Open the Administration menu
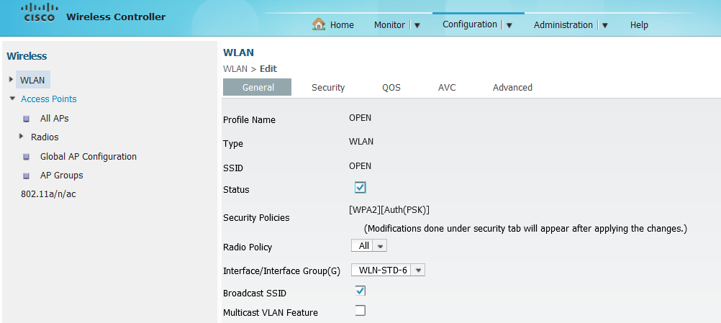Viewport: 721px width, 323px height. [x=563, y=24]
